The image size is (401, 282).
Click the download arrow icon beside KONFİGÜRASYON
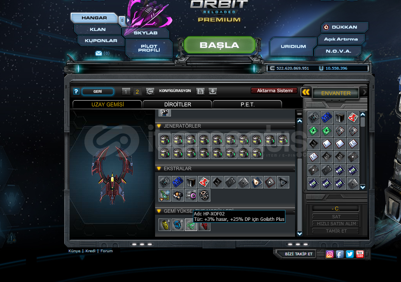[213, 91]
